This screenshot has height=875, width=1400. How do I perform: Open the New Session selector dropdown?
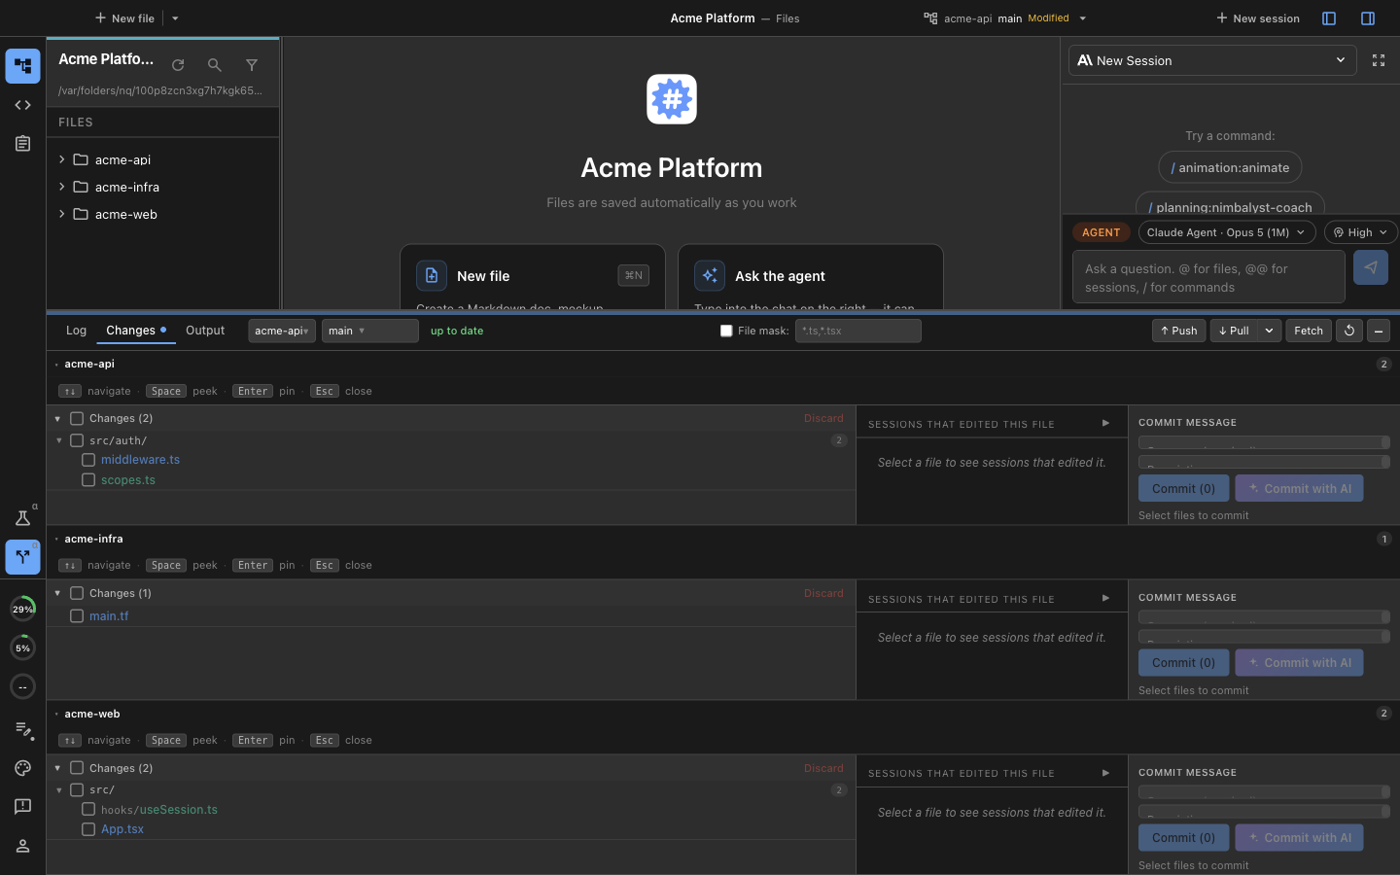pos(1212,60)
